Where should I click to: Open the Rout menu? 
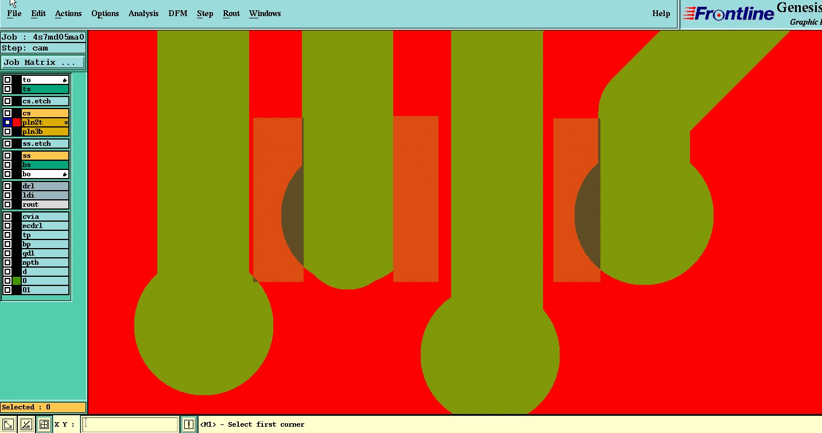point(231,13)
